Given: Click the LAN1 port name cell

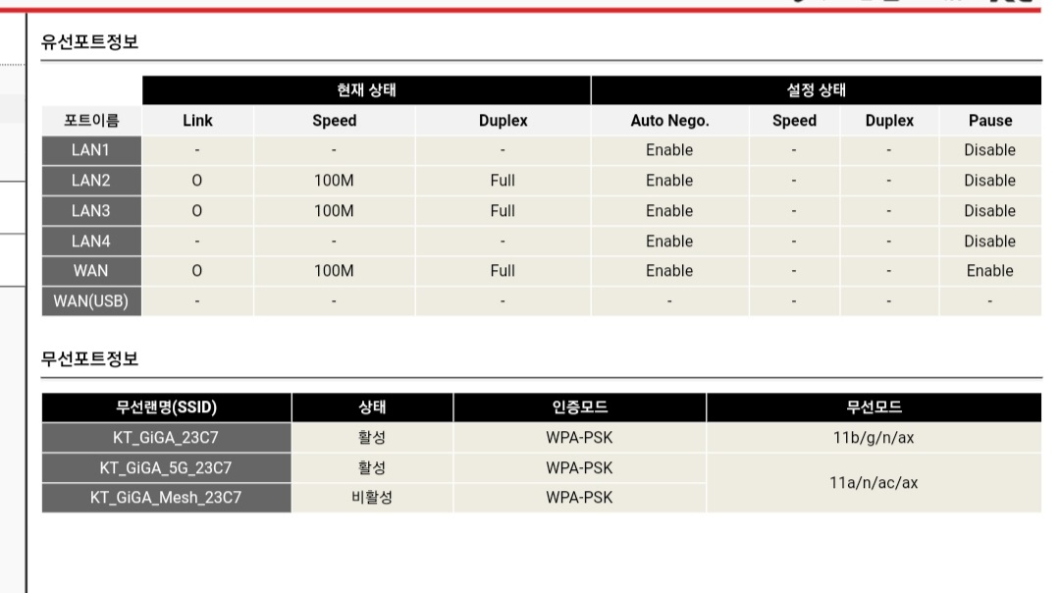Looking at the screenshot, I should (x=91, y=150).
